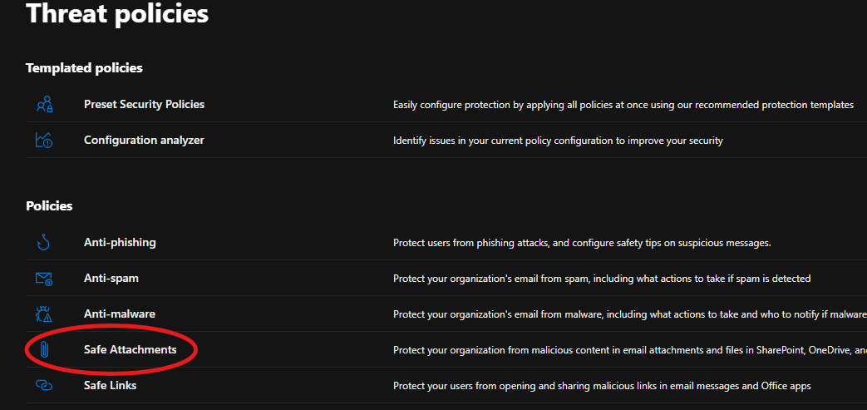Click the Anti-spam envelope icon
This screenshot has height=410, width=867.
[44, 279]
